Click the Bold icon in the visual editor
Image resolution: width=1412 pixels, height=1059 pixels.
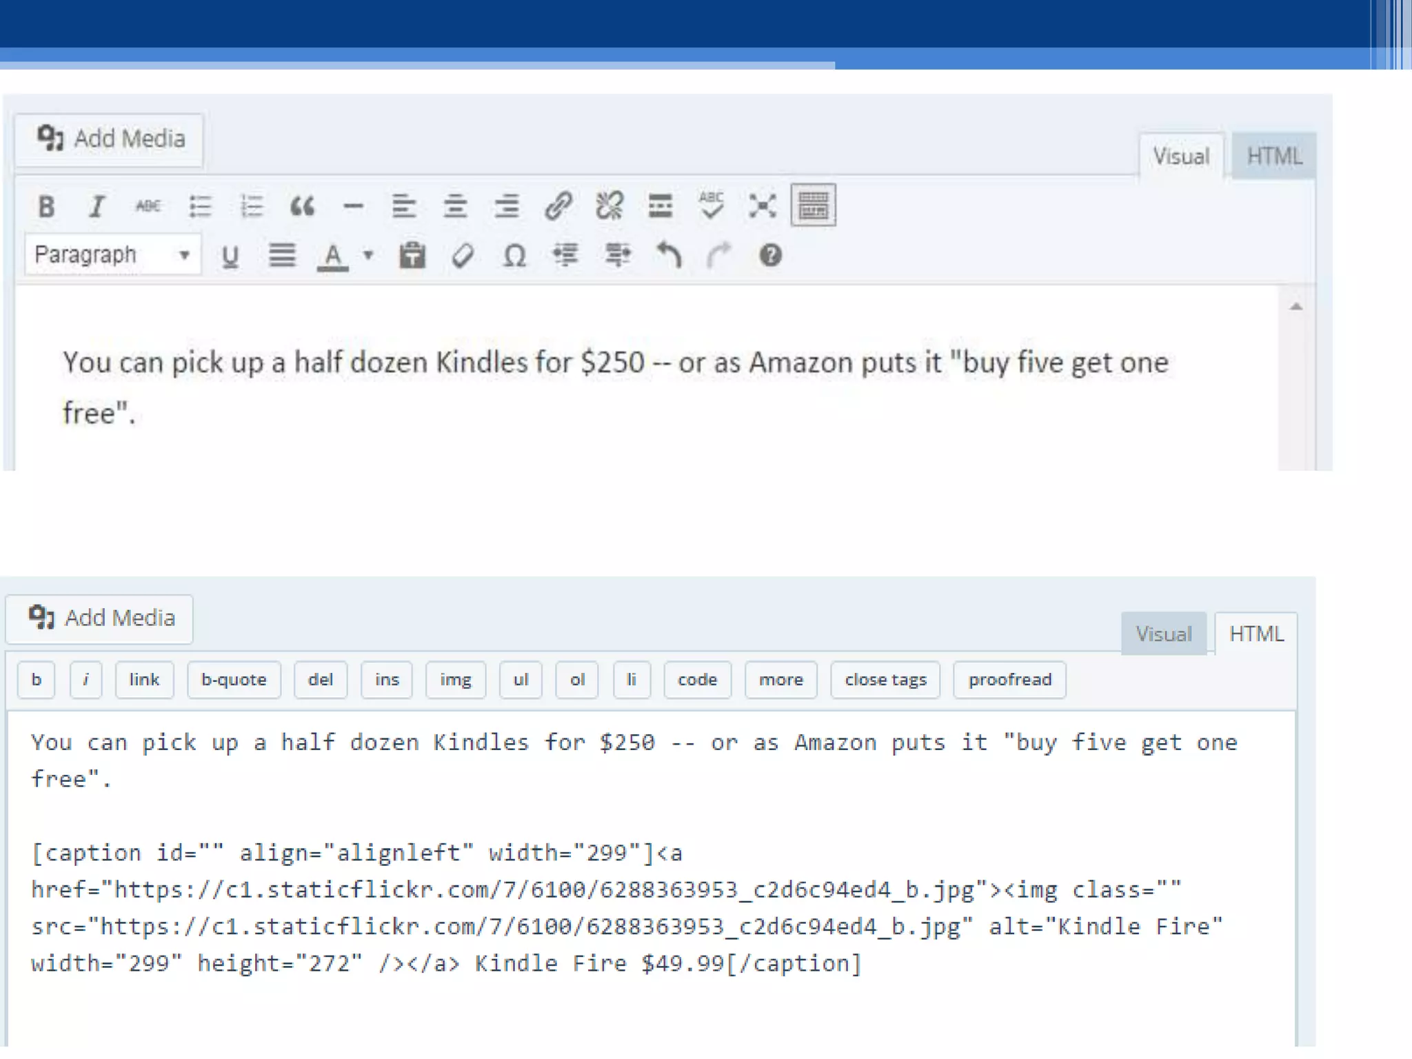click(x=46, y=206)
